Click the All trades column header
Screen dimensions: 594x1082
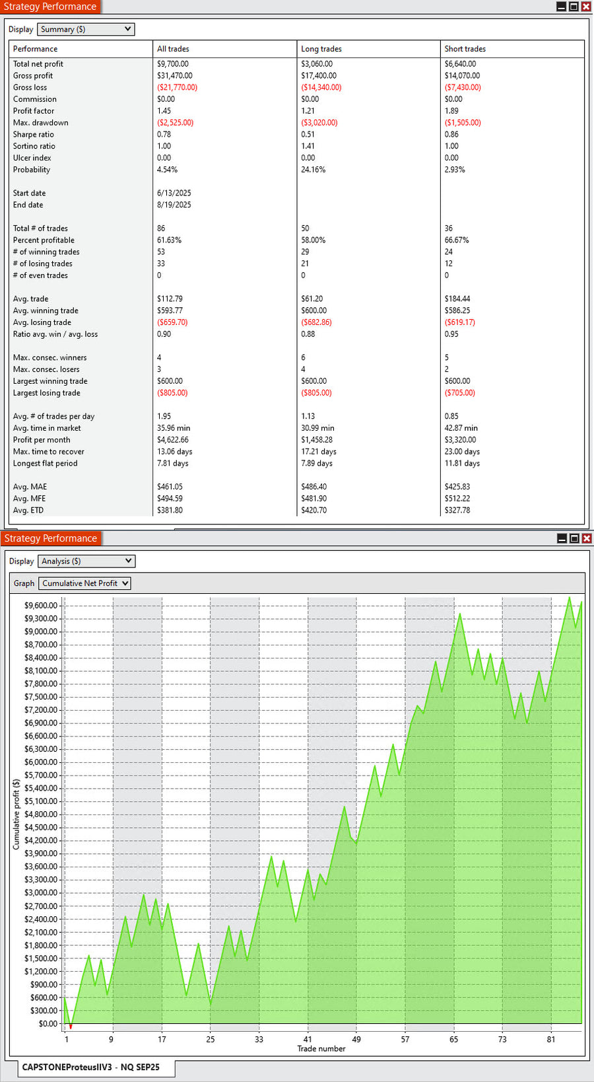[173, 49]
